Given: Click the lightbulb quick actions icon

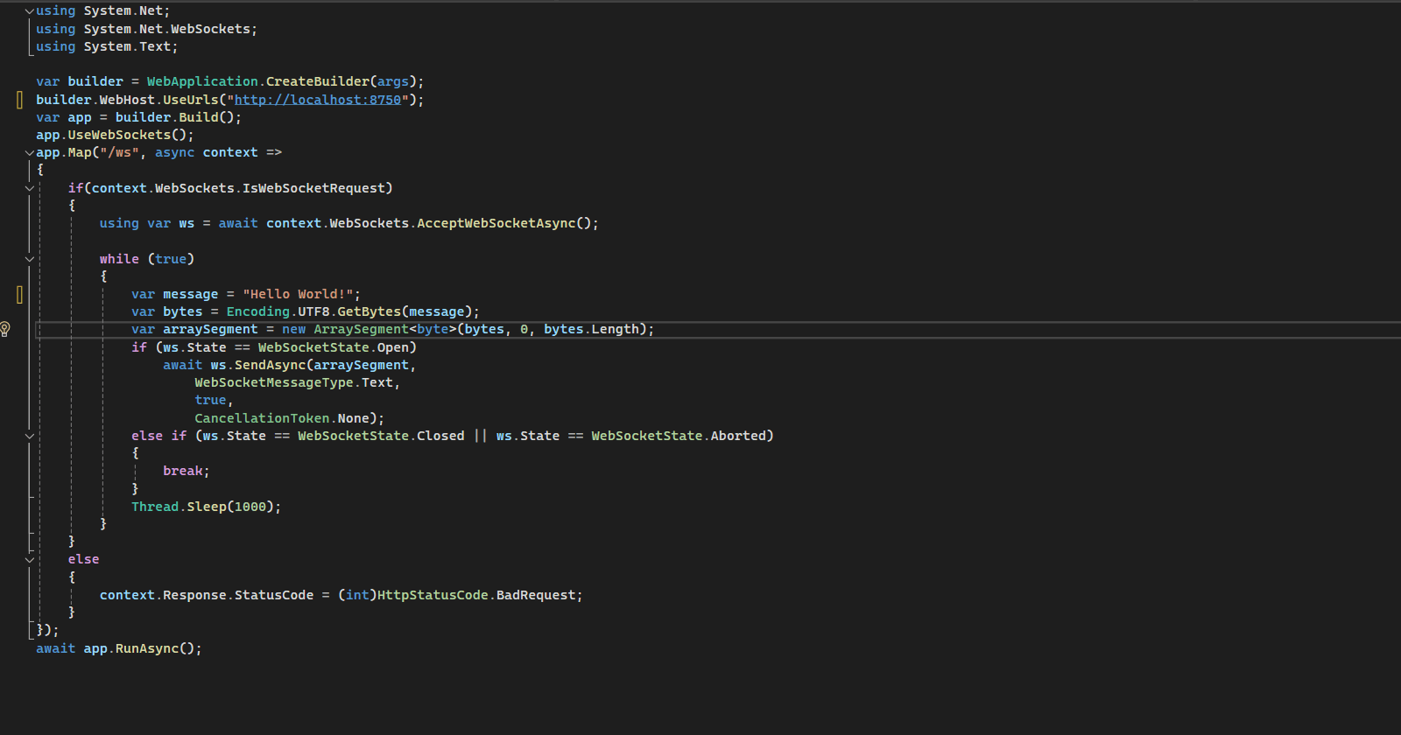Looking at the screenshot, I should click(5, 329).
